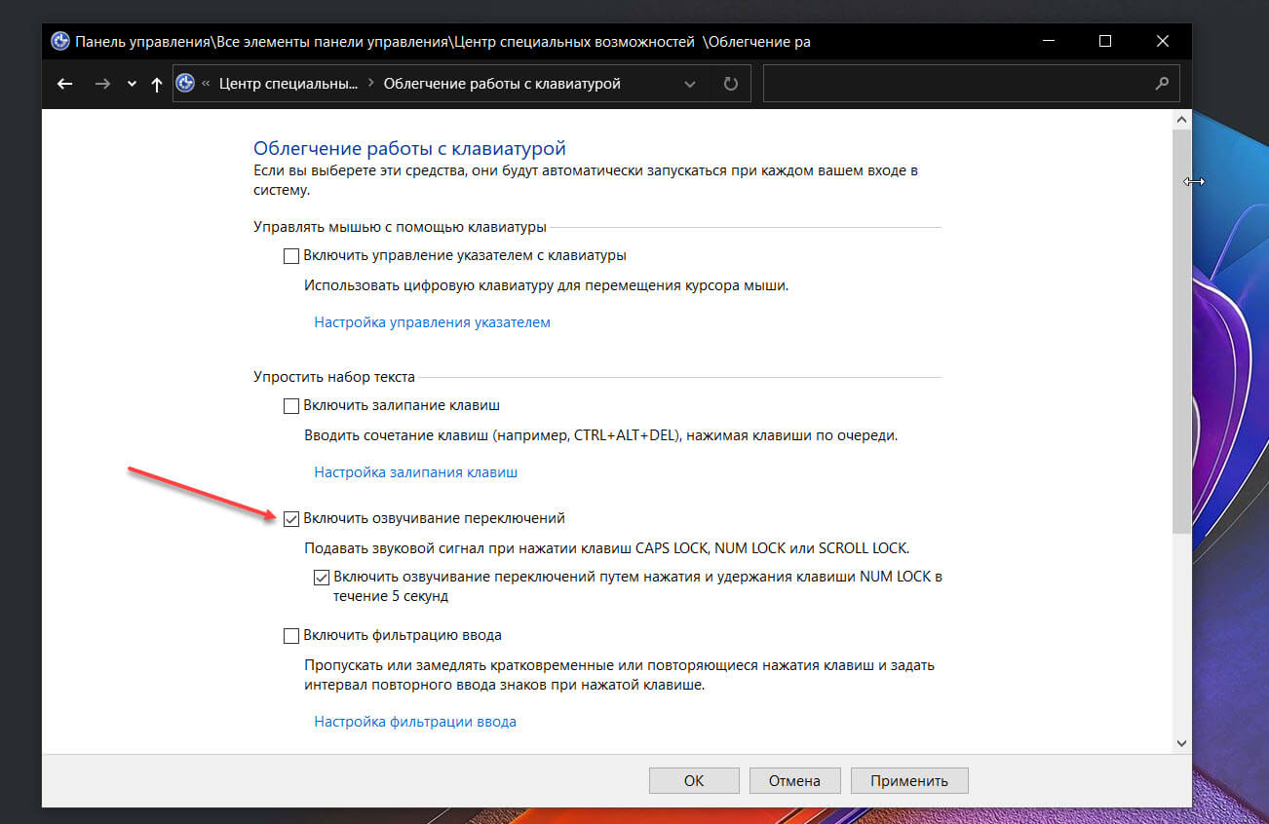Enable Включить фильтрацию ввода checkbox
Image resolution: width=1269 pixels, height=824 pixels.
(290, 636)
